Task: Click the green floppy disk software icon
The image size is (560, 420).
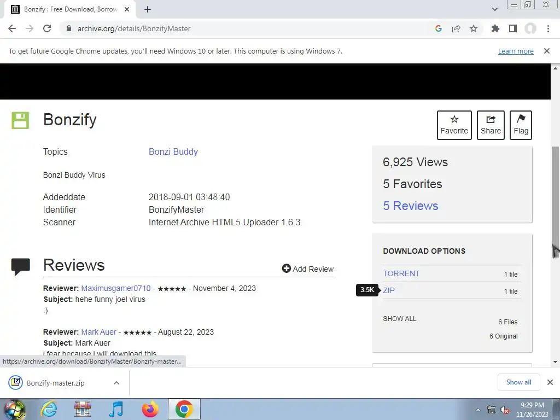Action: pyautogui.click(x=20, y=120)
